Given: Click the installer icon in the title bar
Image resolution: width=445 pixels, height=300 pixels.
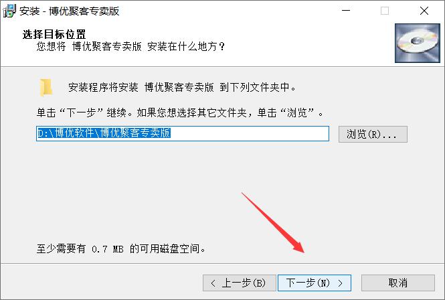Looking at the screenshot, I should click(x=9, y=11).
